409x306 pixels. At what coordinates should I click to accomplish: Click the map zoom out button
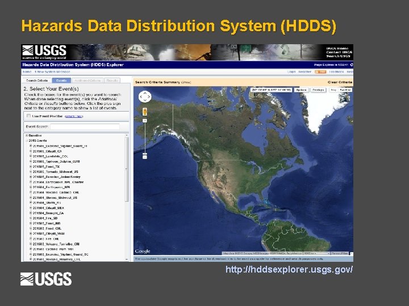(145, 156)
